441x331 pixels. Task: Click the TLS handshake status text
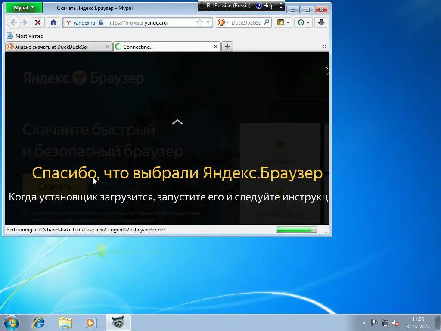[87, 230]
